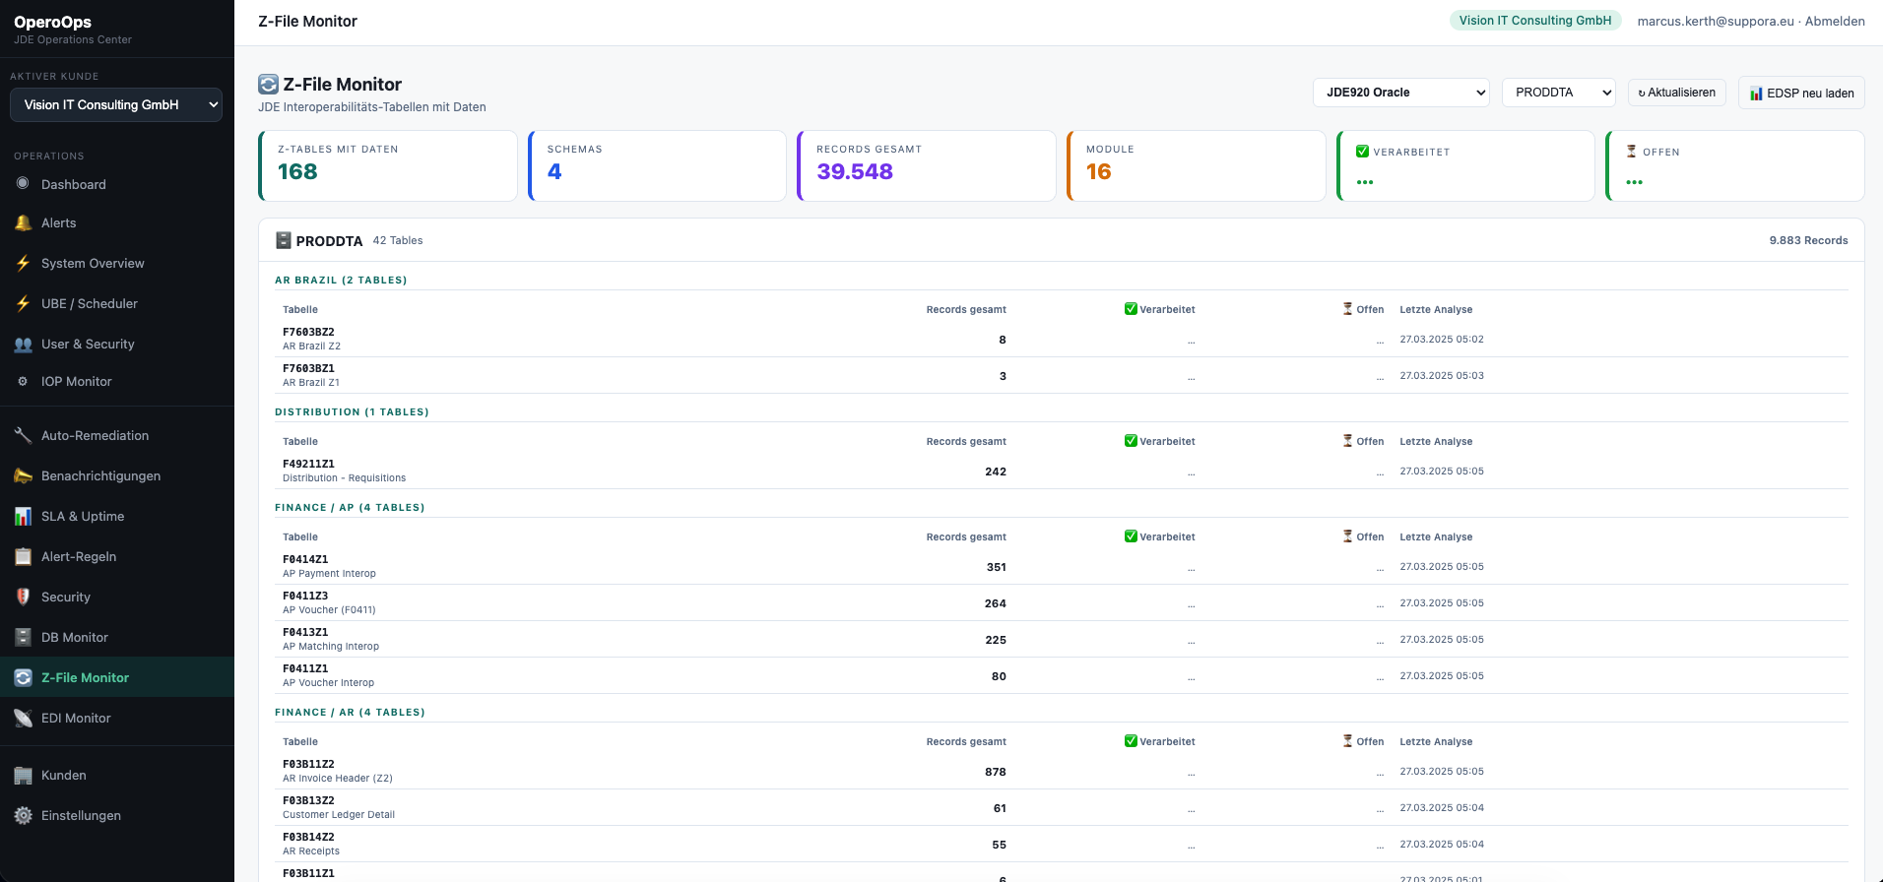Screen dimensions: 1883x882
Task: Click the marcus.kerth@suppora.eu user email
Action: pos(1716,21)
